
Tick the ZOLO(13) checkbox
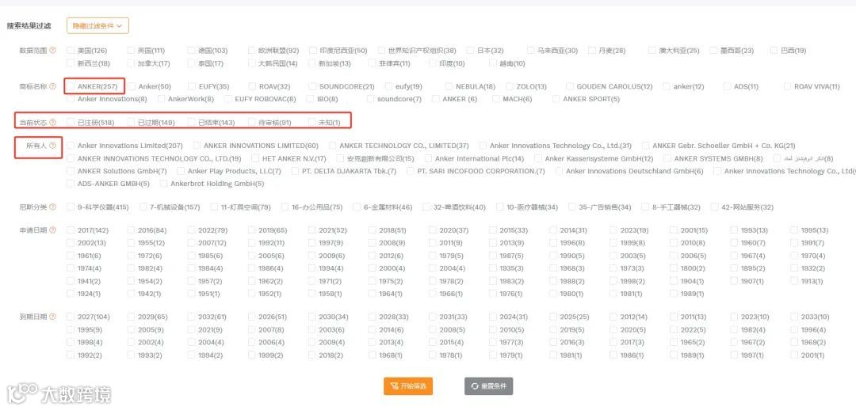[x=510, y=87]
